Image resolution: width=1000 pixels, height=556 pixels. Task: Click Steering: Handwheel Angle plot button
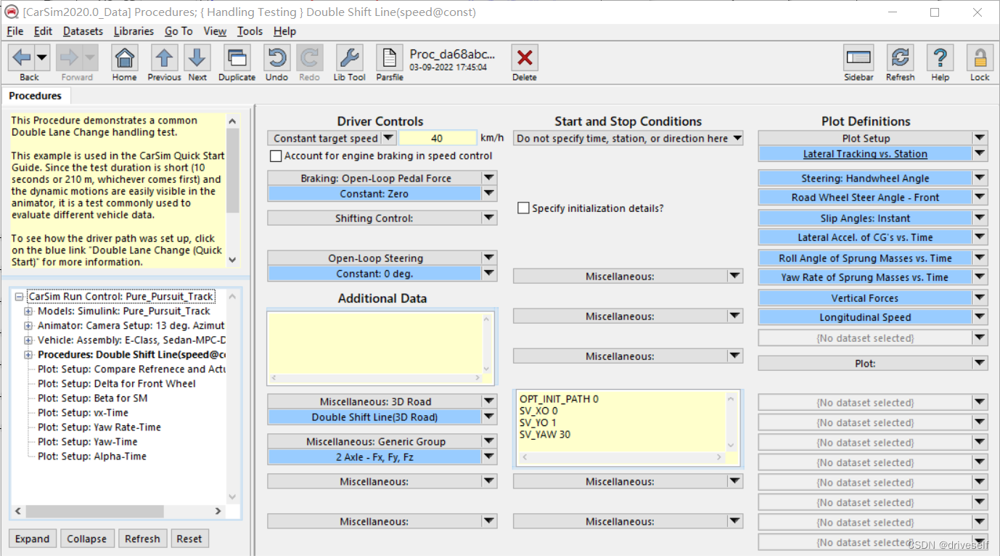pyautogui.click(x=865, y=178)
